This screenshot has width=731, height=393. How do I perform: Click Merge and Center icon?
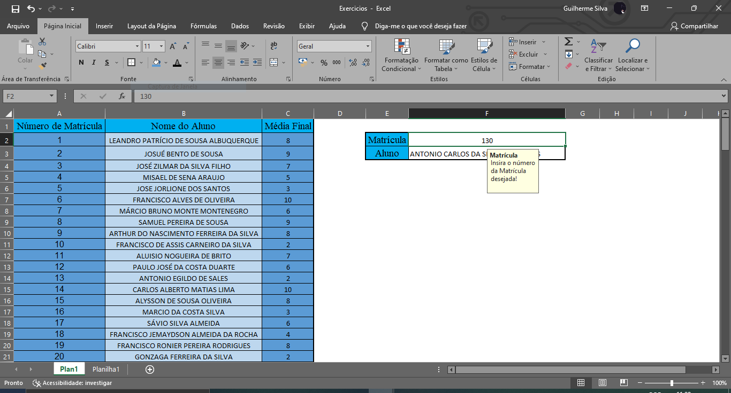[274, 62]
